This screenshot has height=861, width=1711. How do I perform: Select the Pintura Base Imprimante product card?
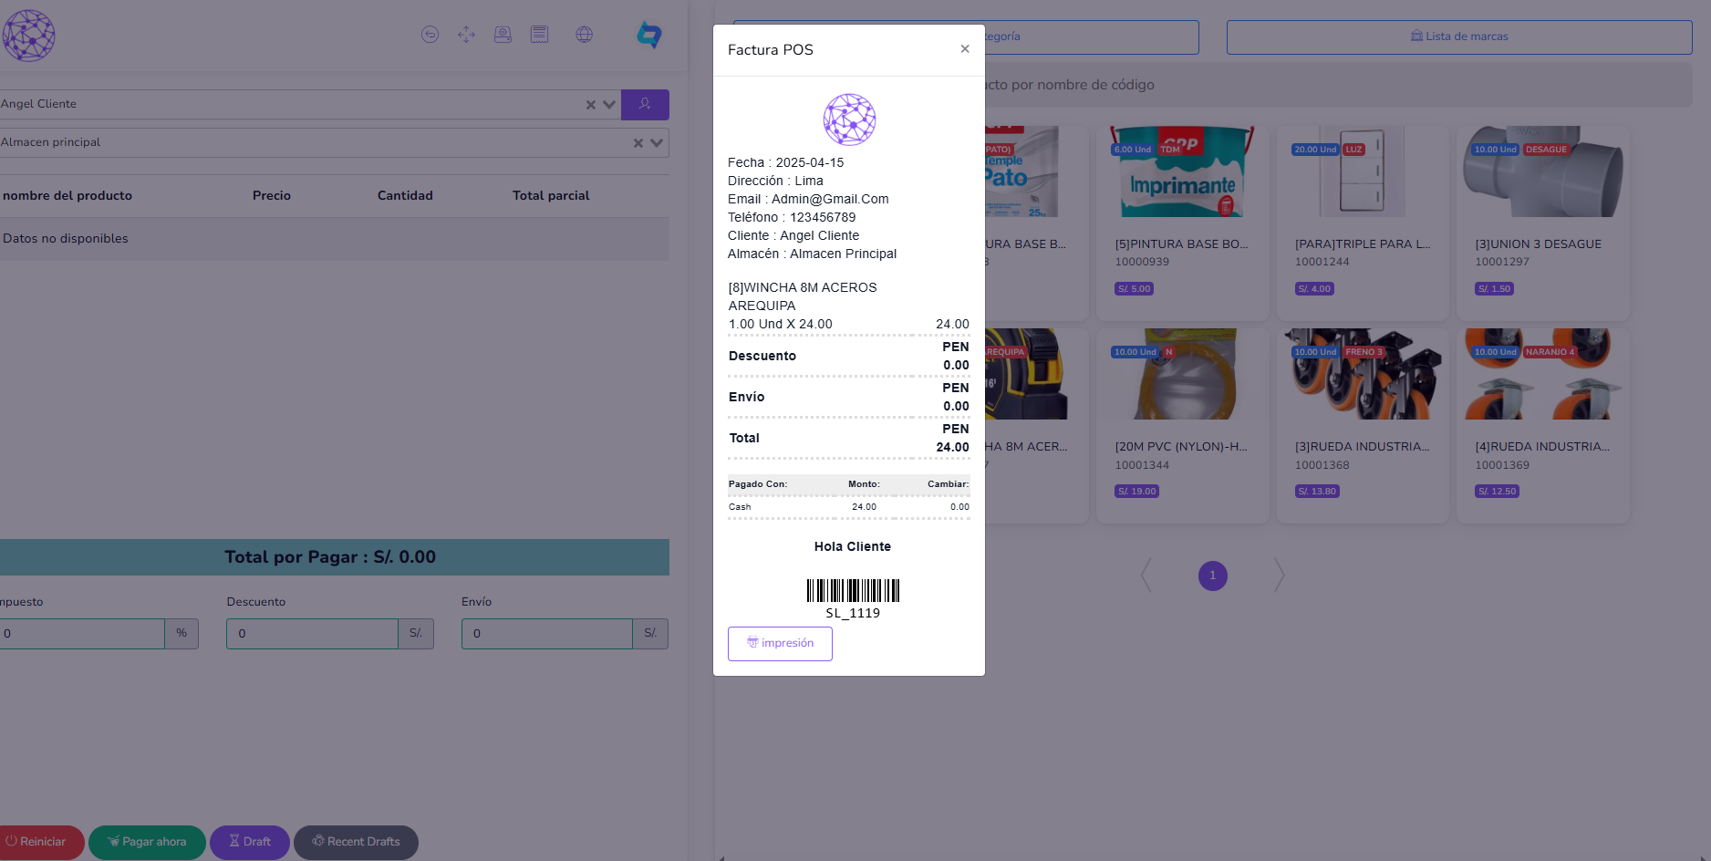pos(1182,223)
